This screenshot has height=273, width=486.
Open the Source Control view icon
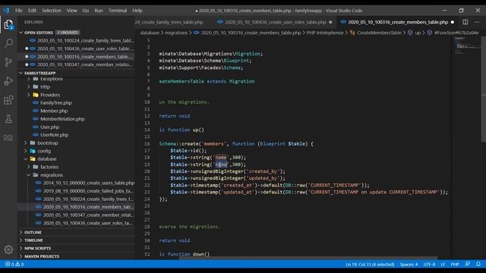(x=8, y=62)
